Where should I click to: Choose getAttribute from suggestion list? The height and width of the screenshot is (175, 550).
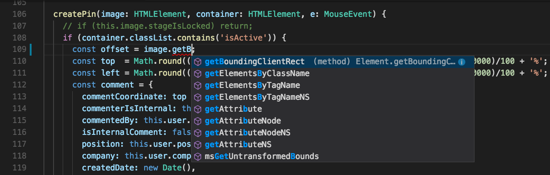coord(333,109)
